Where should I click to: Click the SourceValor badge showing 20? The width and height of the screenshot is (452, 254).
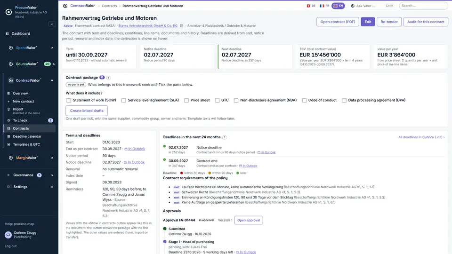click(x=47, y=64)
